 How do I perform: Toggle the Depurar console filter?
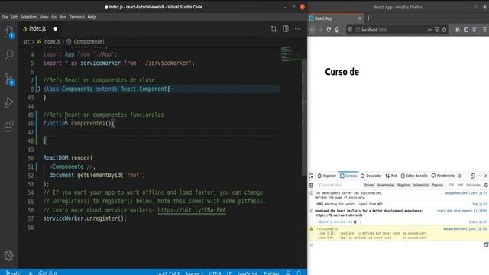[x=437, y=185]
